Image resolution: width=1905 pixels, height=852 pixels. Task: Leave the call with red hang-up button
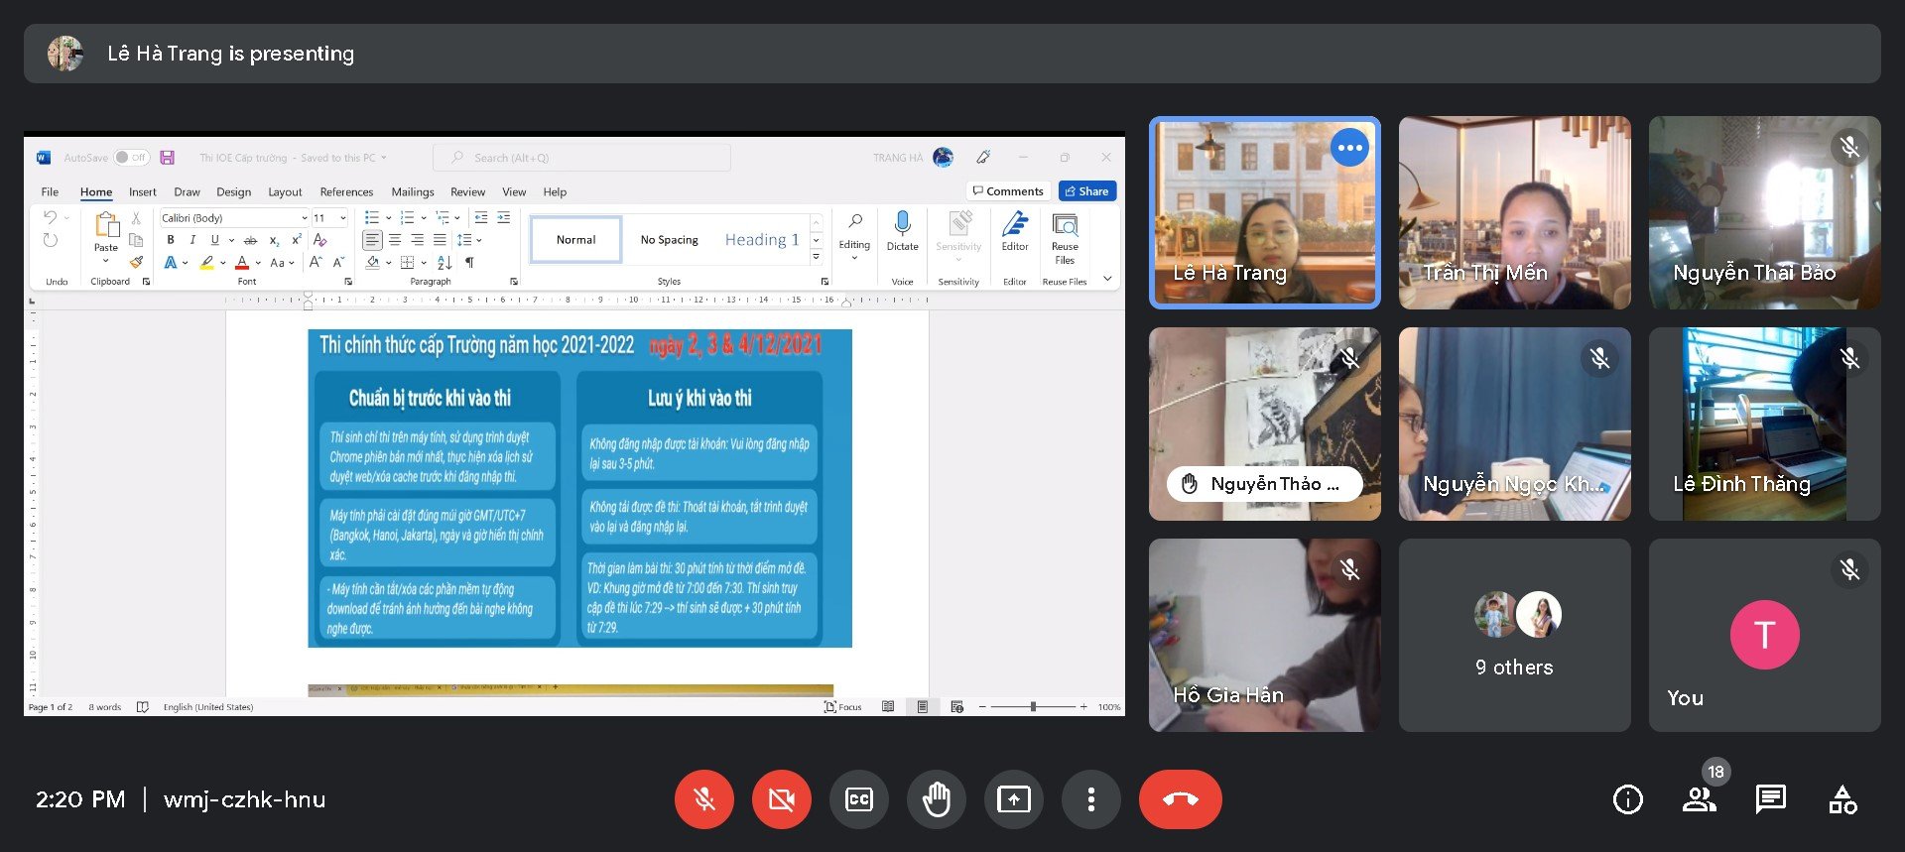pyautogui.click(x=1180, y=799)
